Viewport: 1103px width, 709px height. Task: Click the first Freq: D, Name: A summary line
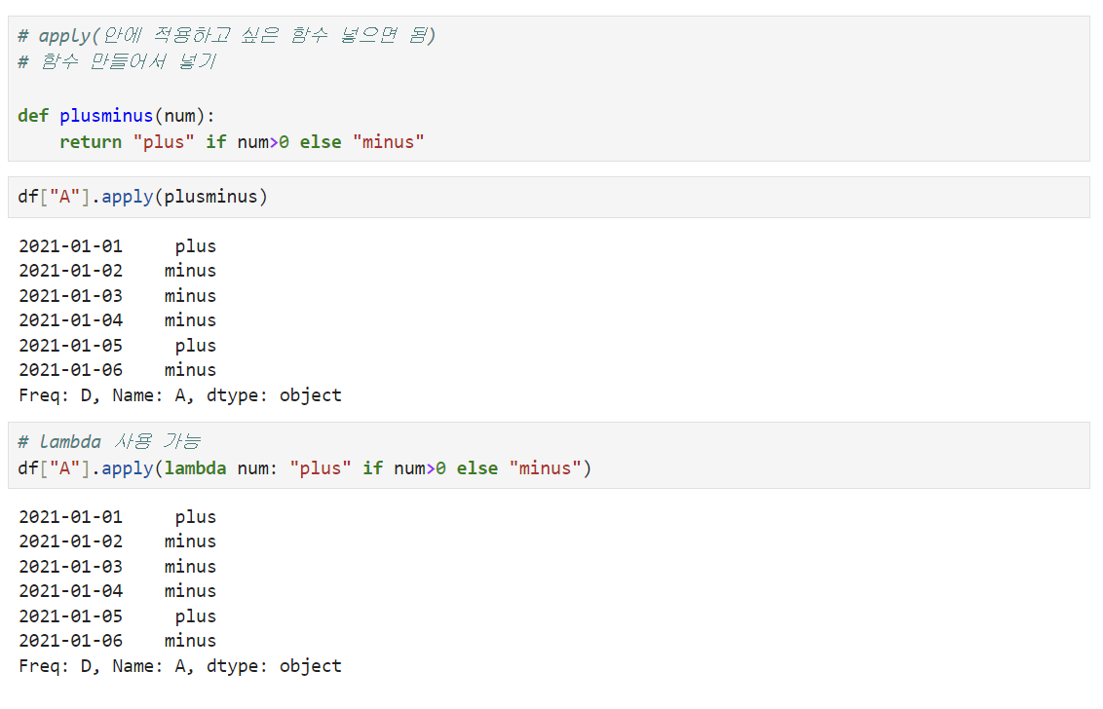tap(180, 395)
